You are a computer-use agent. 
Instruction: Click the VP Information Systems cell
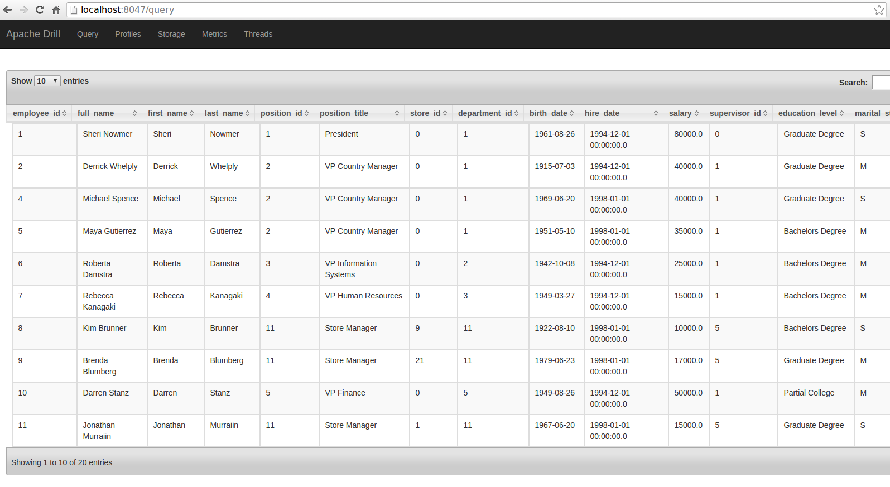pyautogui.click(x=364, y=269)
